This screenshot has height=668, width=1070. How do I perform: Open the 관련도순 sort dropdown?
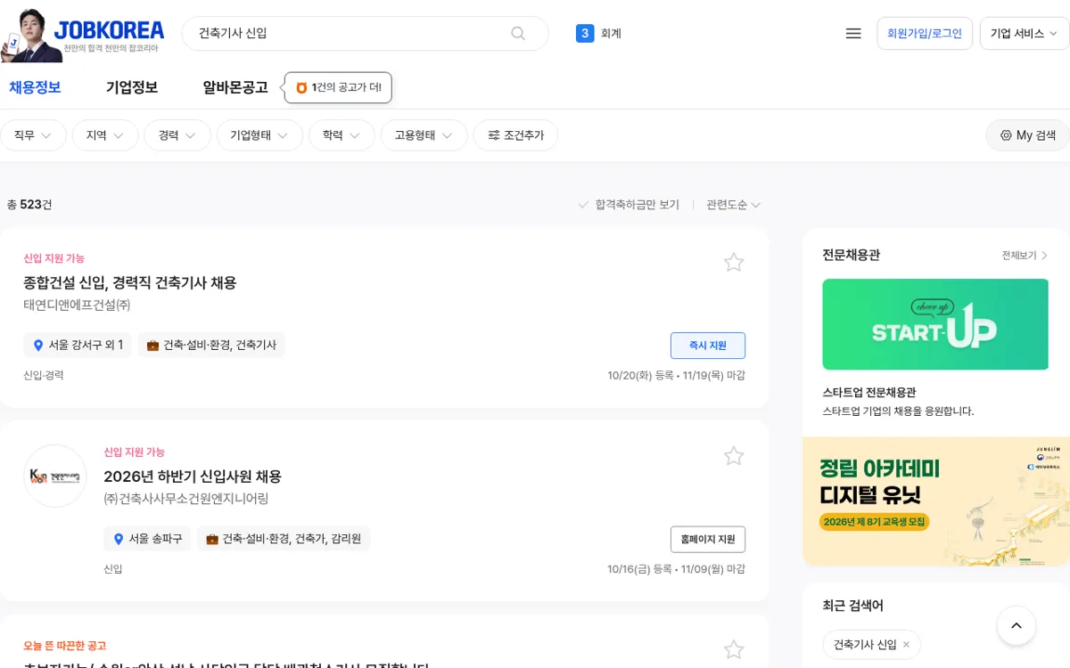pos(734,205)
